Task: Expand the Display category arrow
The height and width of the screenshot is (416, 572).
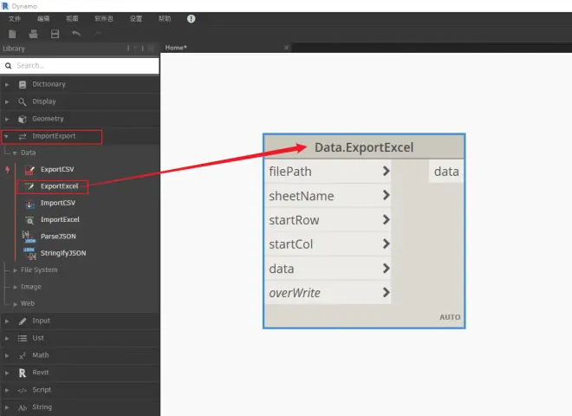Action: pyautogui.click(x=7, y=101)
